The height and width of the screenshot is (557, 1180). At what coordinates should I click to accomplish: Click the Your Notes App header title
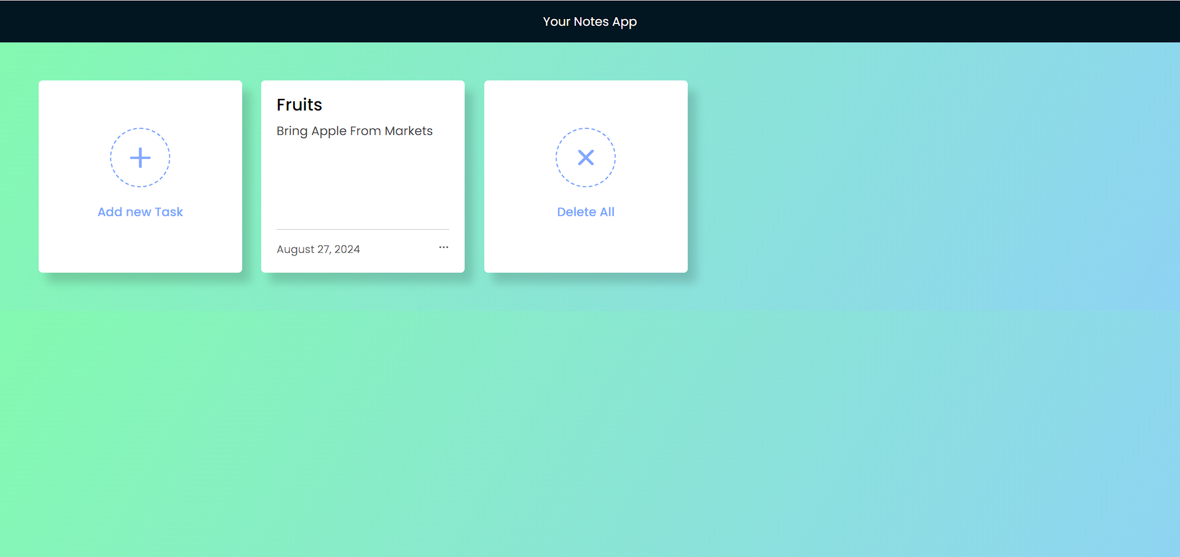click(590, 22)
